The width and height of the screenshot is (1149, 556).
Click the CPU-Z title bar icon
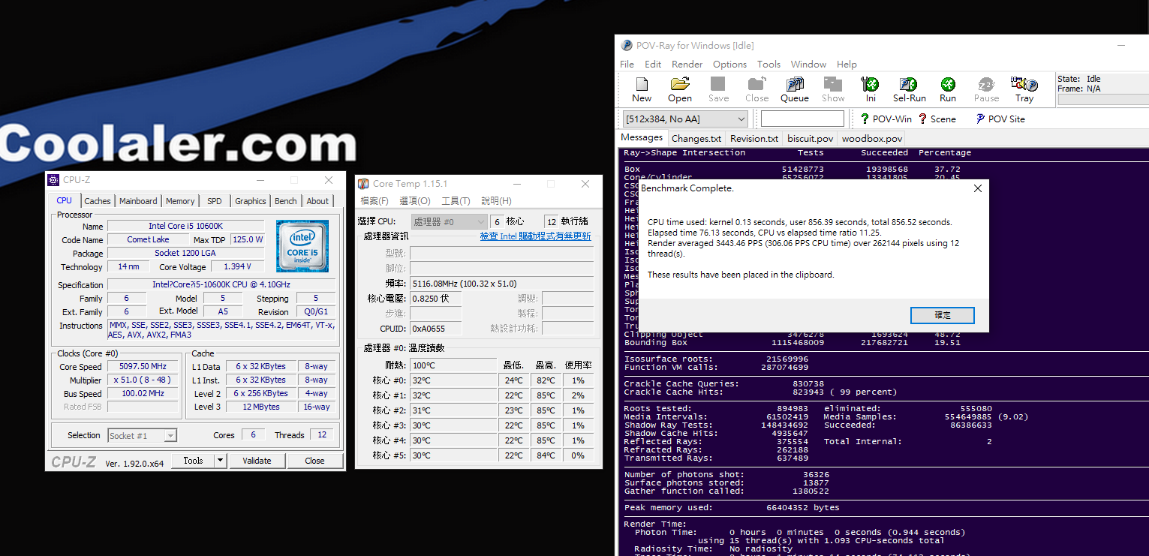(x=53, y=180)
